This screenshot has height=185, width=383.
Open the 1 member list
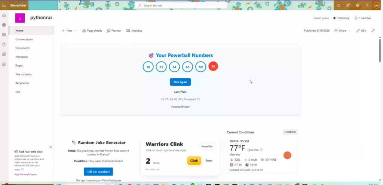click(363, 18)
